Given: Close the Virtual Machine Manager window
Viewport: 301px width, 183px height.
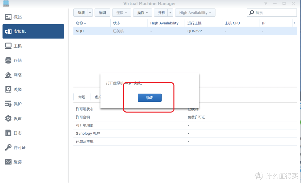Looking at the screenshot, I should point(293,3).
